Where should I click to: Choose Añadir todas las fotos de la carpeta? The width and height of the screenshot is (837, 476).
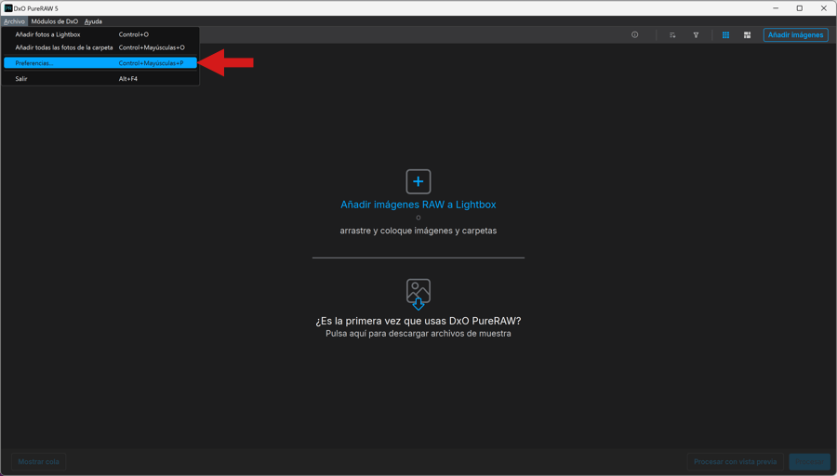pos(100,47)
